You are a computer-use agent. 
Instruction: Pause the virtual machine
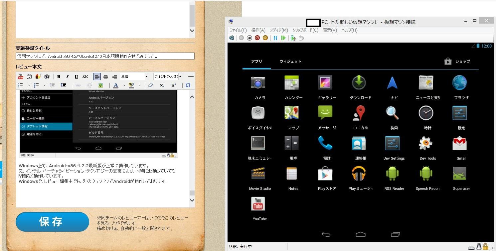tap(275, 38)
